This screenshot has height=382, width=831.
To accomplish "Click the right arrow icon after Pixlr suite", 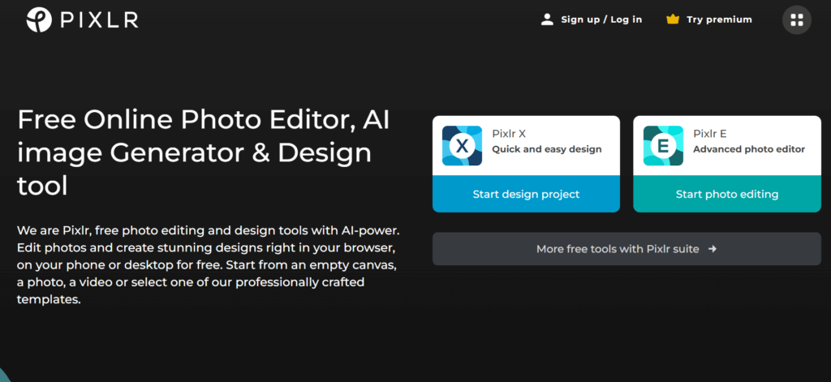I will [x=713, y=249].
